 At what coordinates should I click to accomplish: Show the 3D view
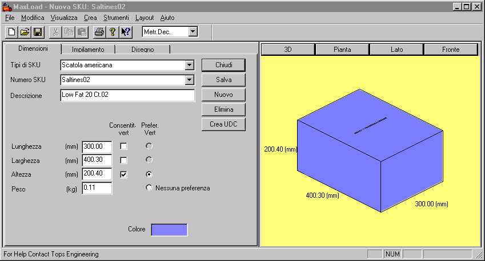(288, 50)
